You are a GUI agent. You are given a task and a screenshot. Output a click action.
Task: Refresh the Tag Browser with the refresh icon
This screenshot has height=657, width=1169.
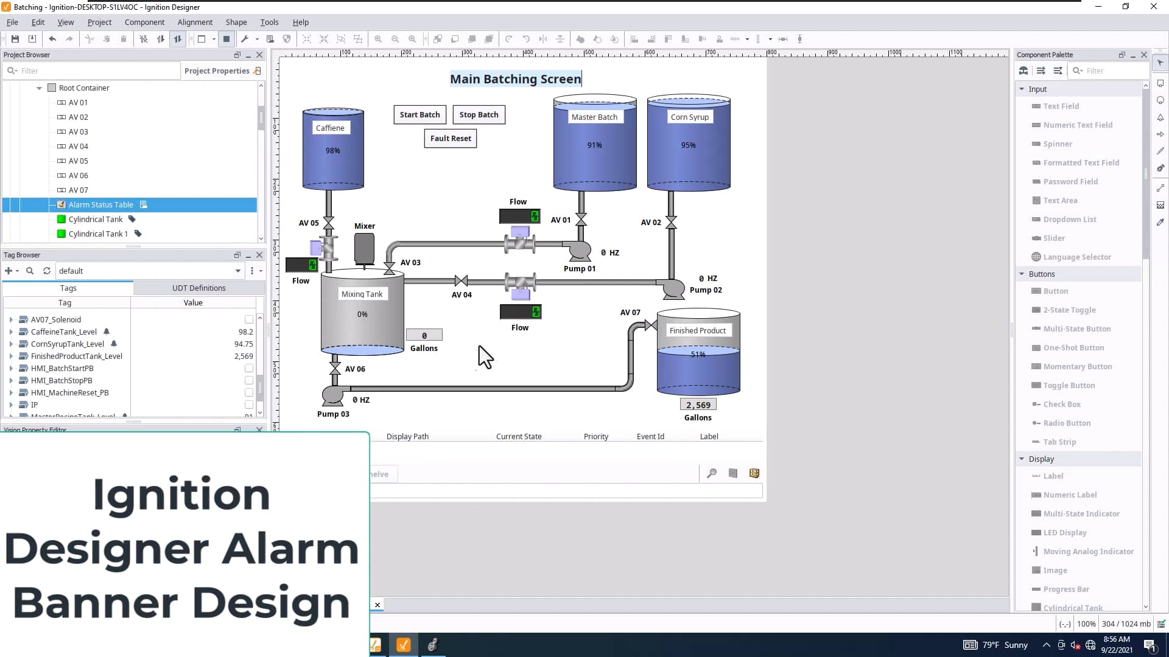(x=46, y=271)
